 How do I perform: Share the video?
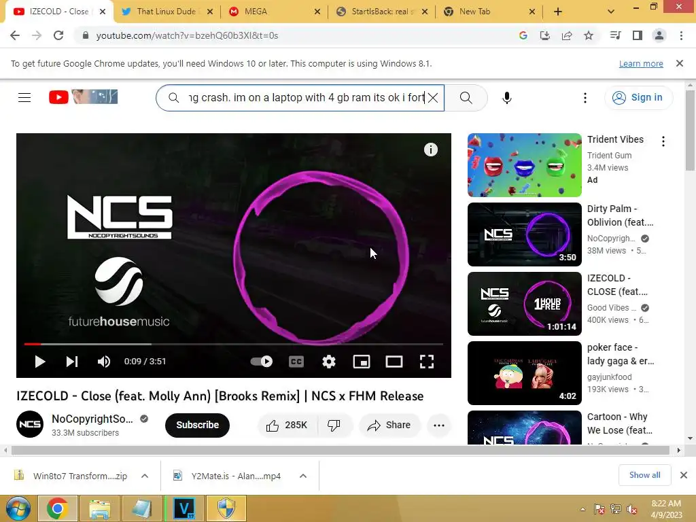click(x=389, y=425)
